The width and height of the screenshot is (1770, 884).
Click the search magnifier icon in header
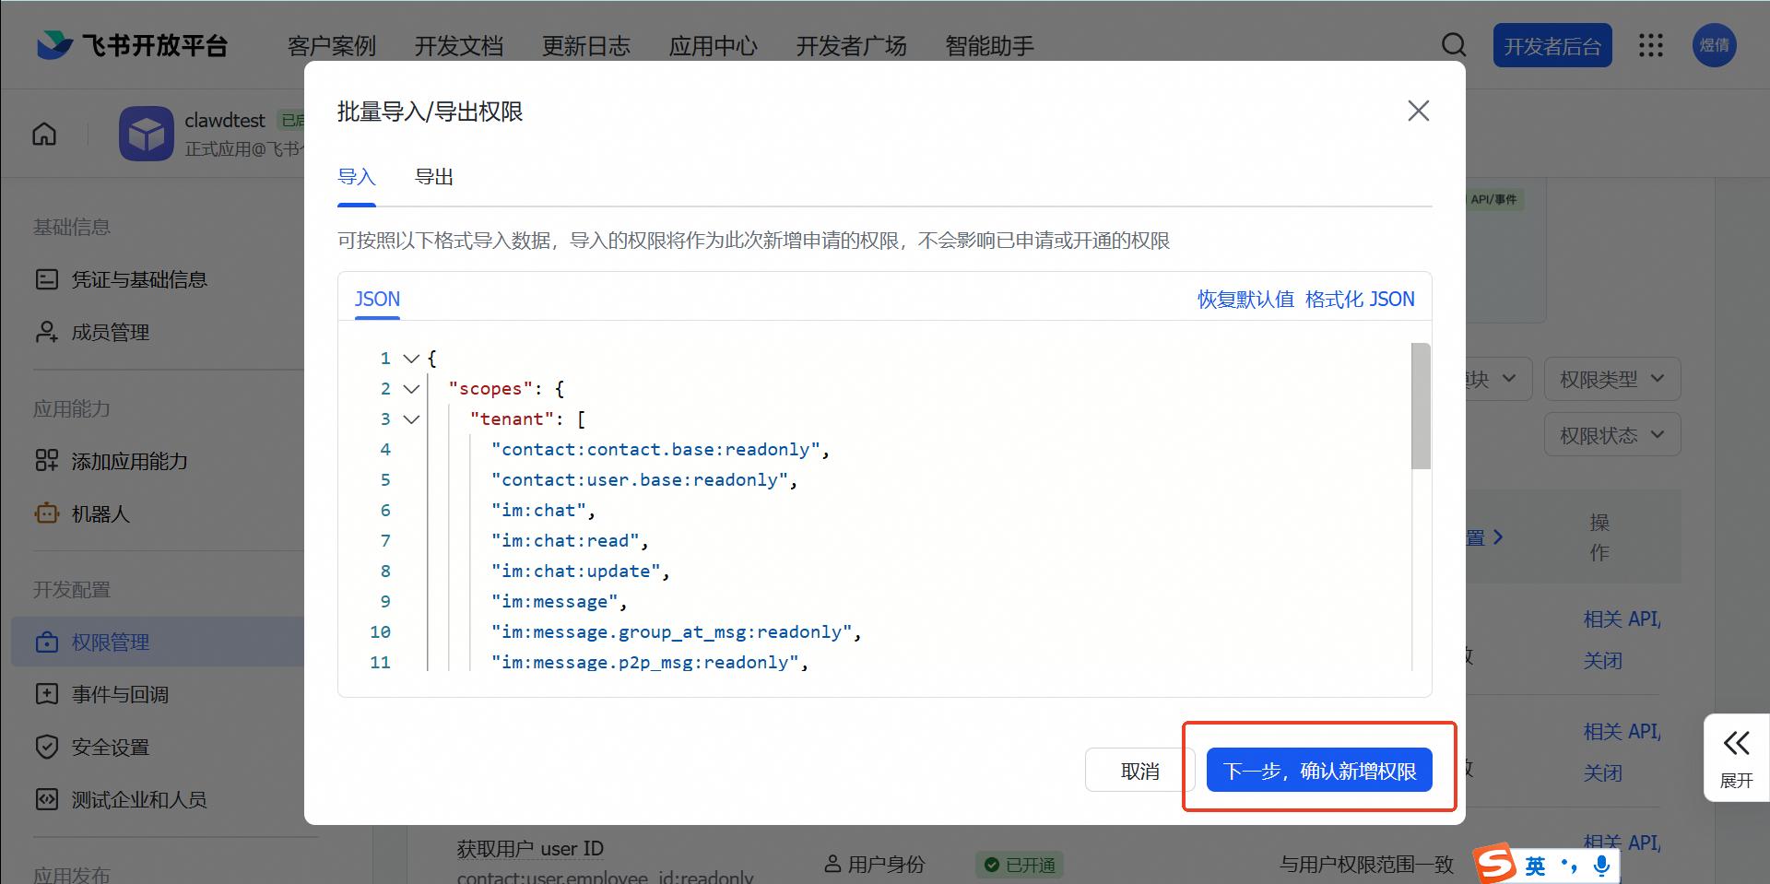pyautogui.click(x=1454, y=45)
